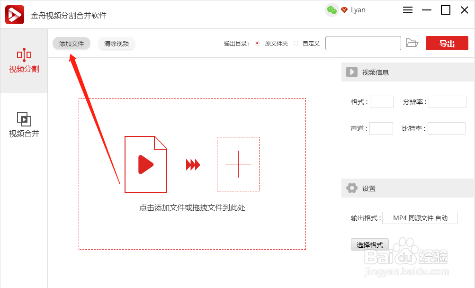Click the 清除视频 button
Screen dimensions: 475x288
pyautogui.click(x=116, y=43)
